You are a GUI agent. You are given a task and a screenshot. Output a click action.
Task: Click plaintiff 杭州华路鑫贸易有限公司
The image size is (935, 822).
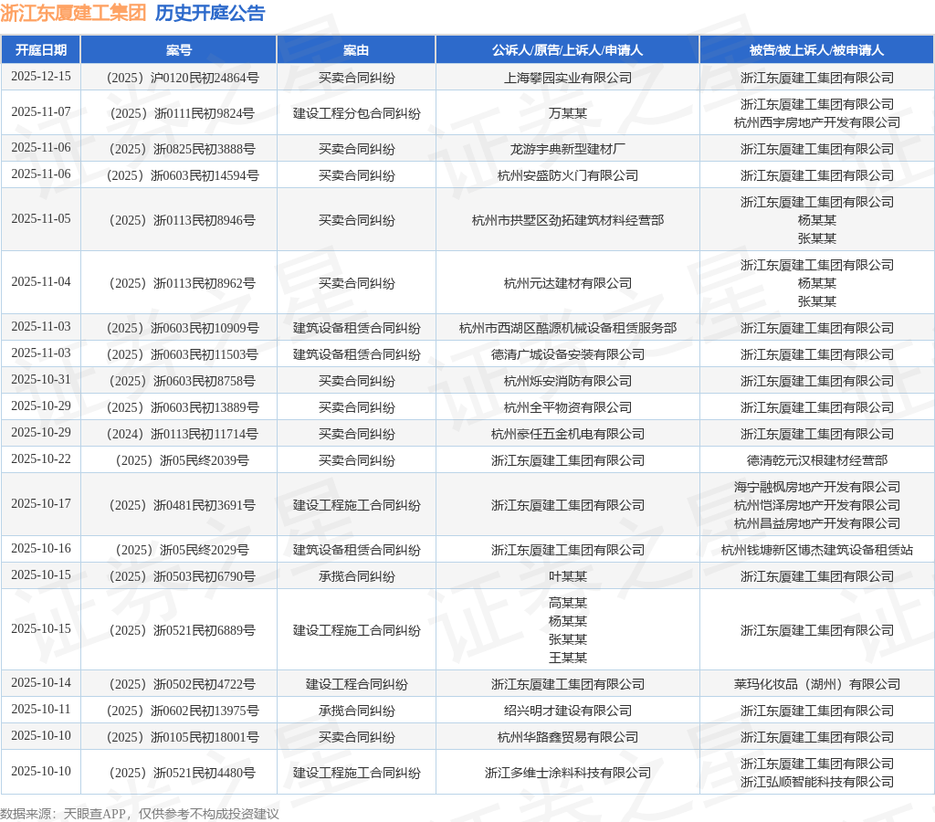tap(568, 737)
